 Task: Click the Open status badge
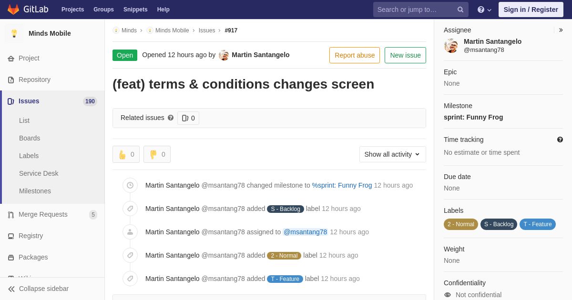(125, 55)
